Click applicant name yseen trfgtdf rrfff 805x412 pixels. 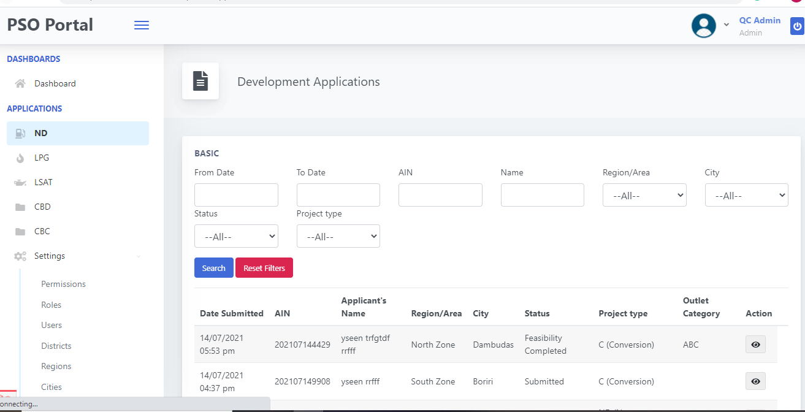point(365,345)
